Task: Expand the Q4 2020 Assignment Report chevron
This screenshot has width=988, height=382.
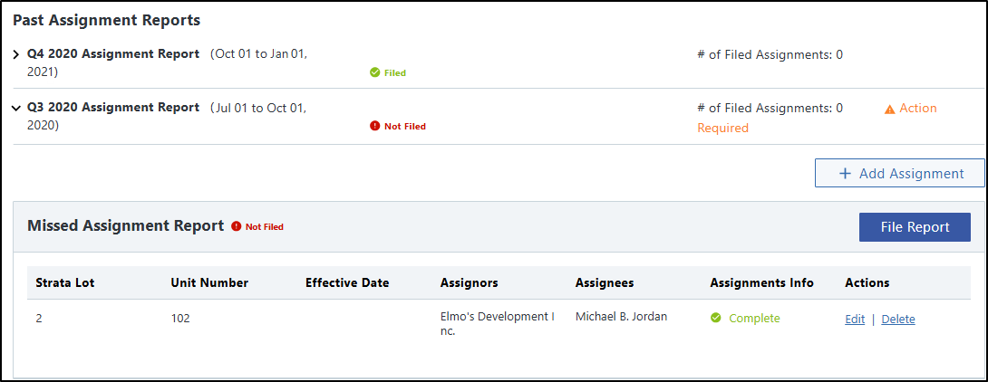Action: [x=16, y=54]
